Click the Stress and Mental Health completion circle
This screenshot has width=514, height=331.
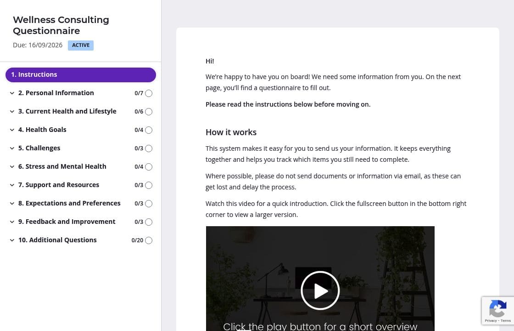click(x=149, y=167)
